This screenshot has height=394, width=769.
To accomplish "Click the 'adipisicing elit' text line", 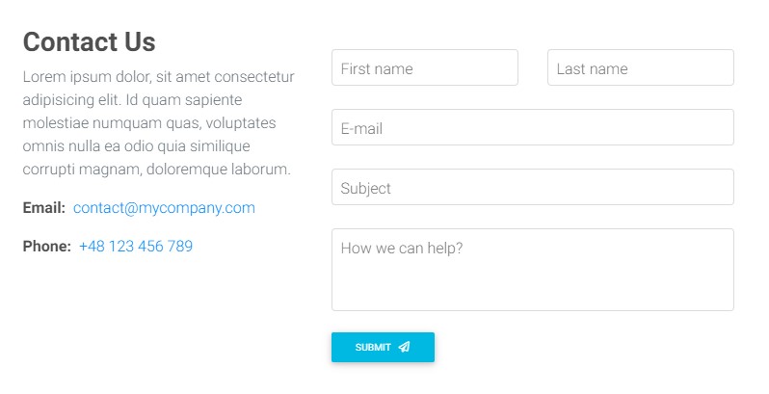I will (132, 100).
